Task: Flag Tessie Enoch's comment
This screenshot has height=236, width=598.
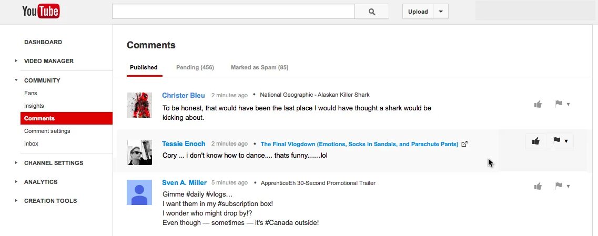Action: point(556,141)
